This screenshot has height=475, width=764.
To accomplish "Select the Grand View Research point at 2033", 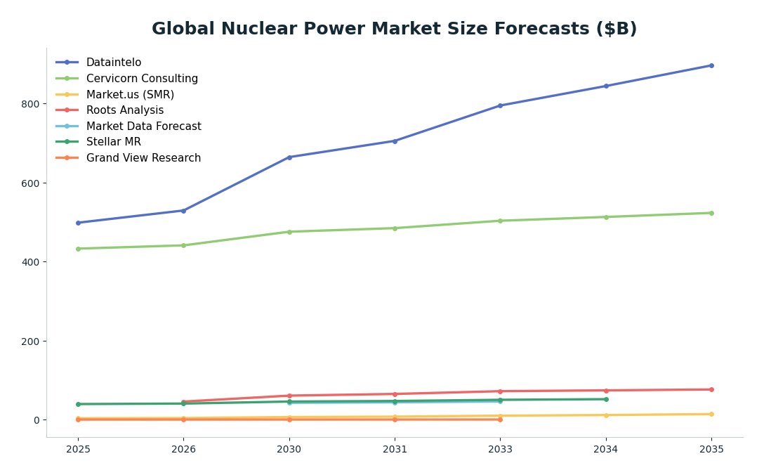I will tap(501, 419).
